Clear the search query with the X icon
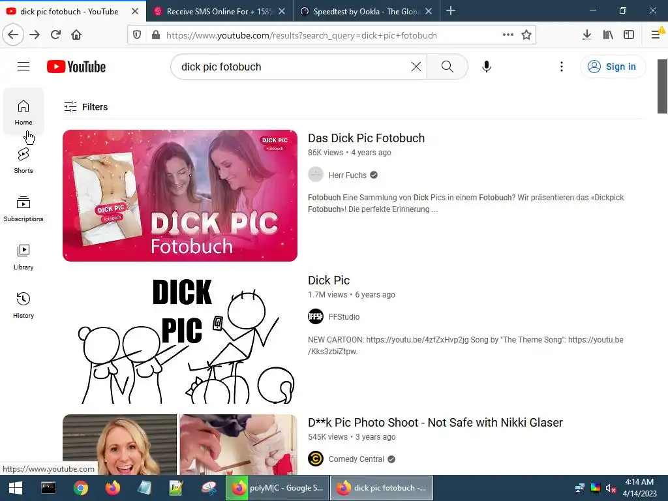The image size is (668, 501). 416,67
